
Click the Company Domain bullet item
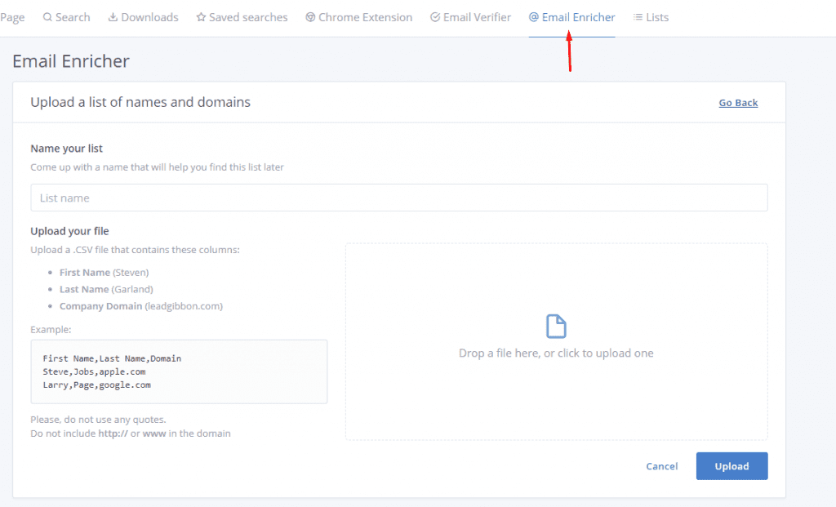[140, 306]
